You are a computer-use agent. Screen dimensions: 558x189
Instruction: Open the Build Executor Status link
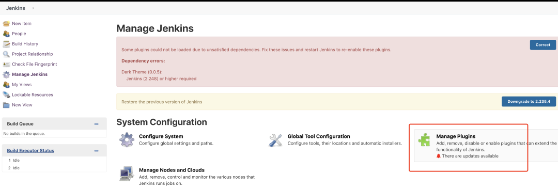tap(30, 151)
